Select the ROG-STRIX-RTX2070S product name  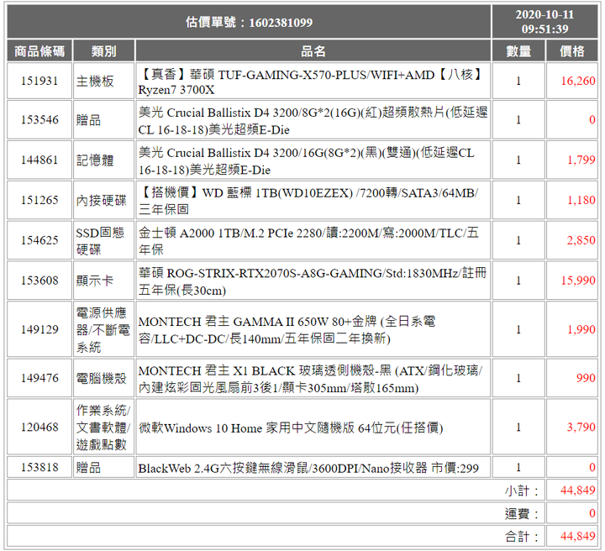point(313,281)
